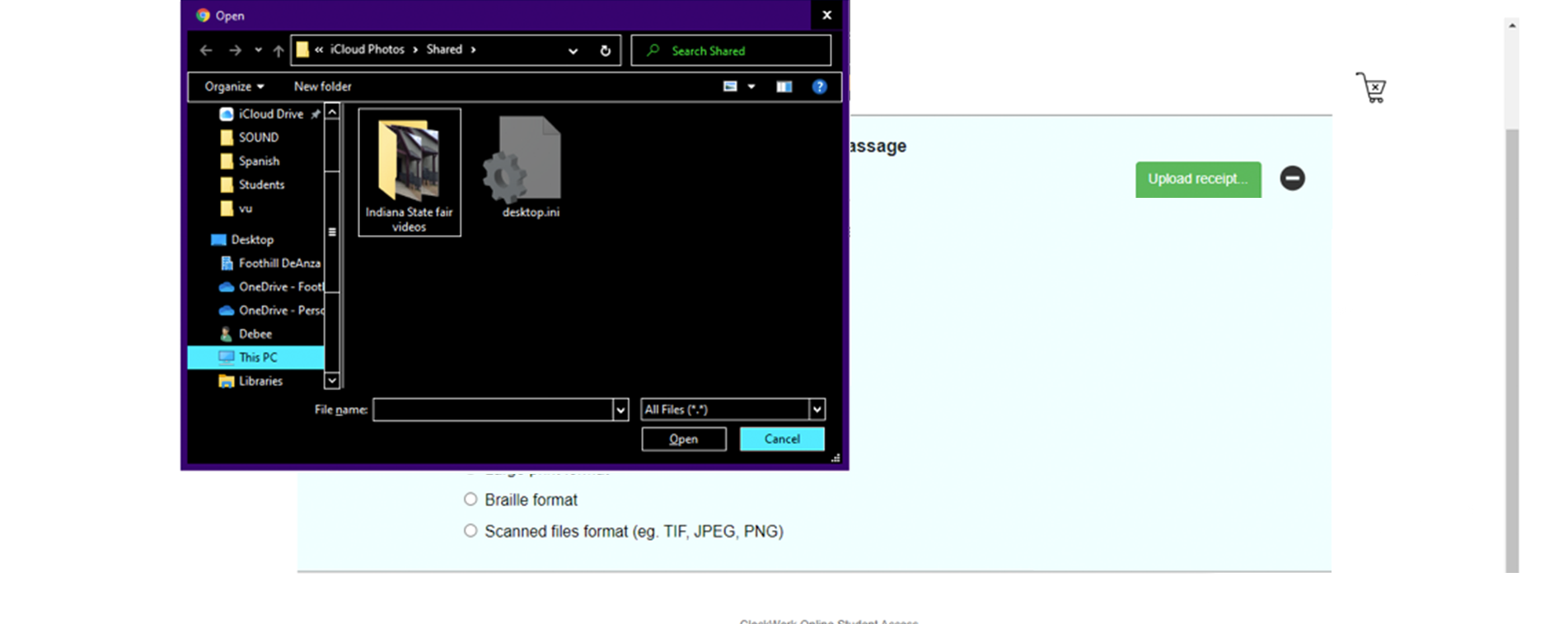
Task: Expand the address bar path dropdown
Action: (x=573, y=50)
